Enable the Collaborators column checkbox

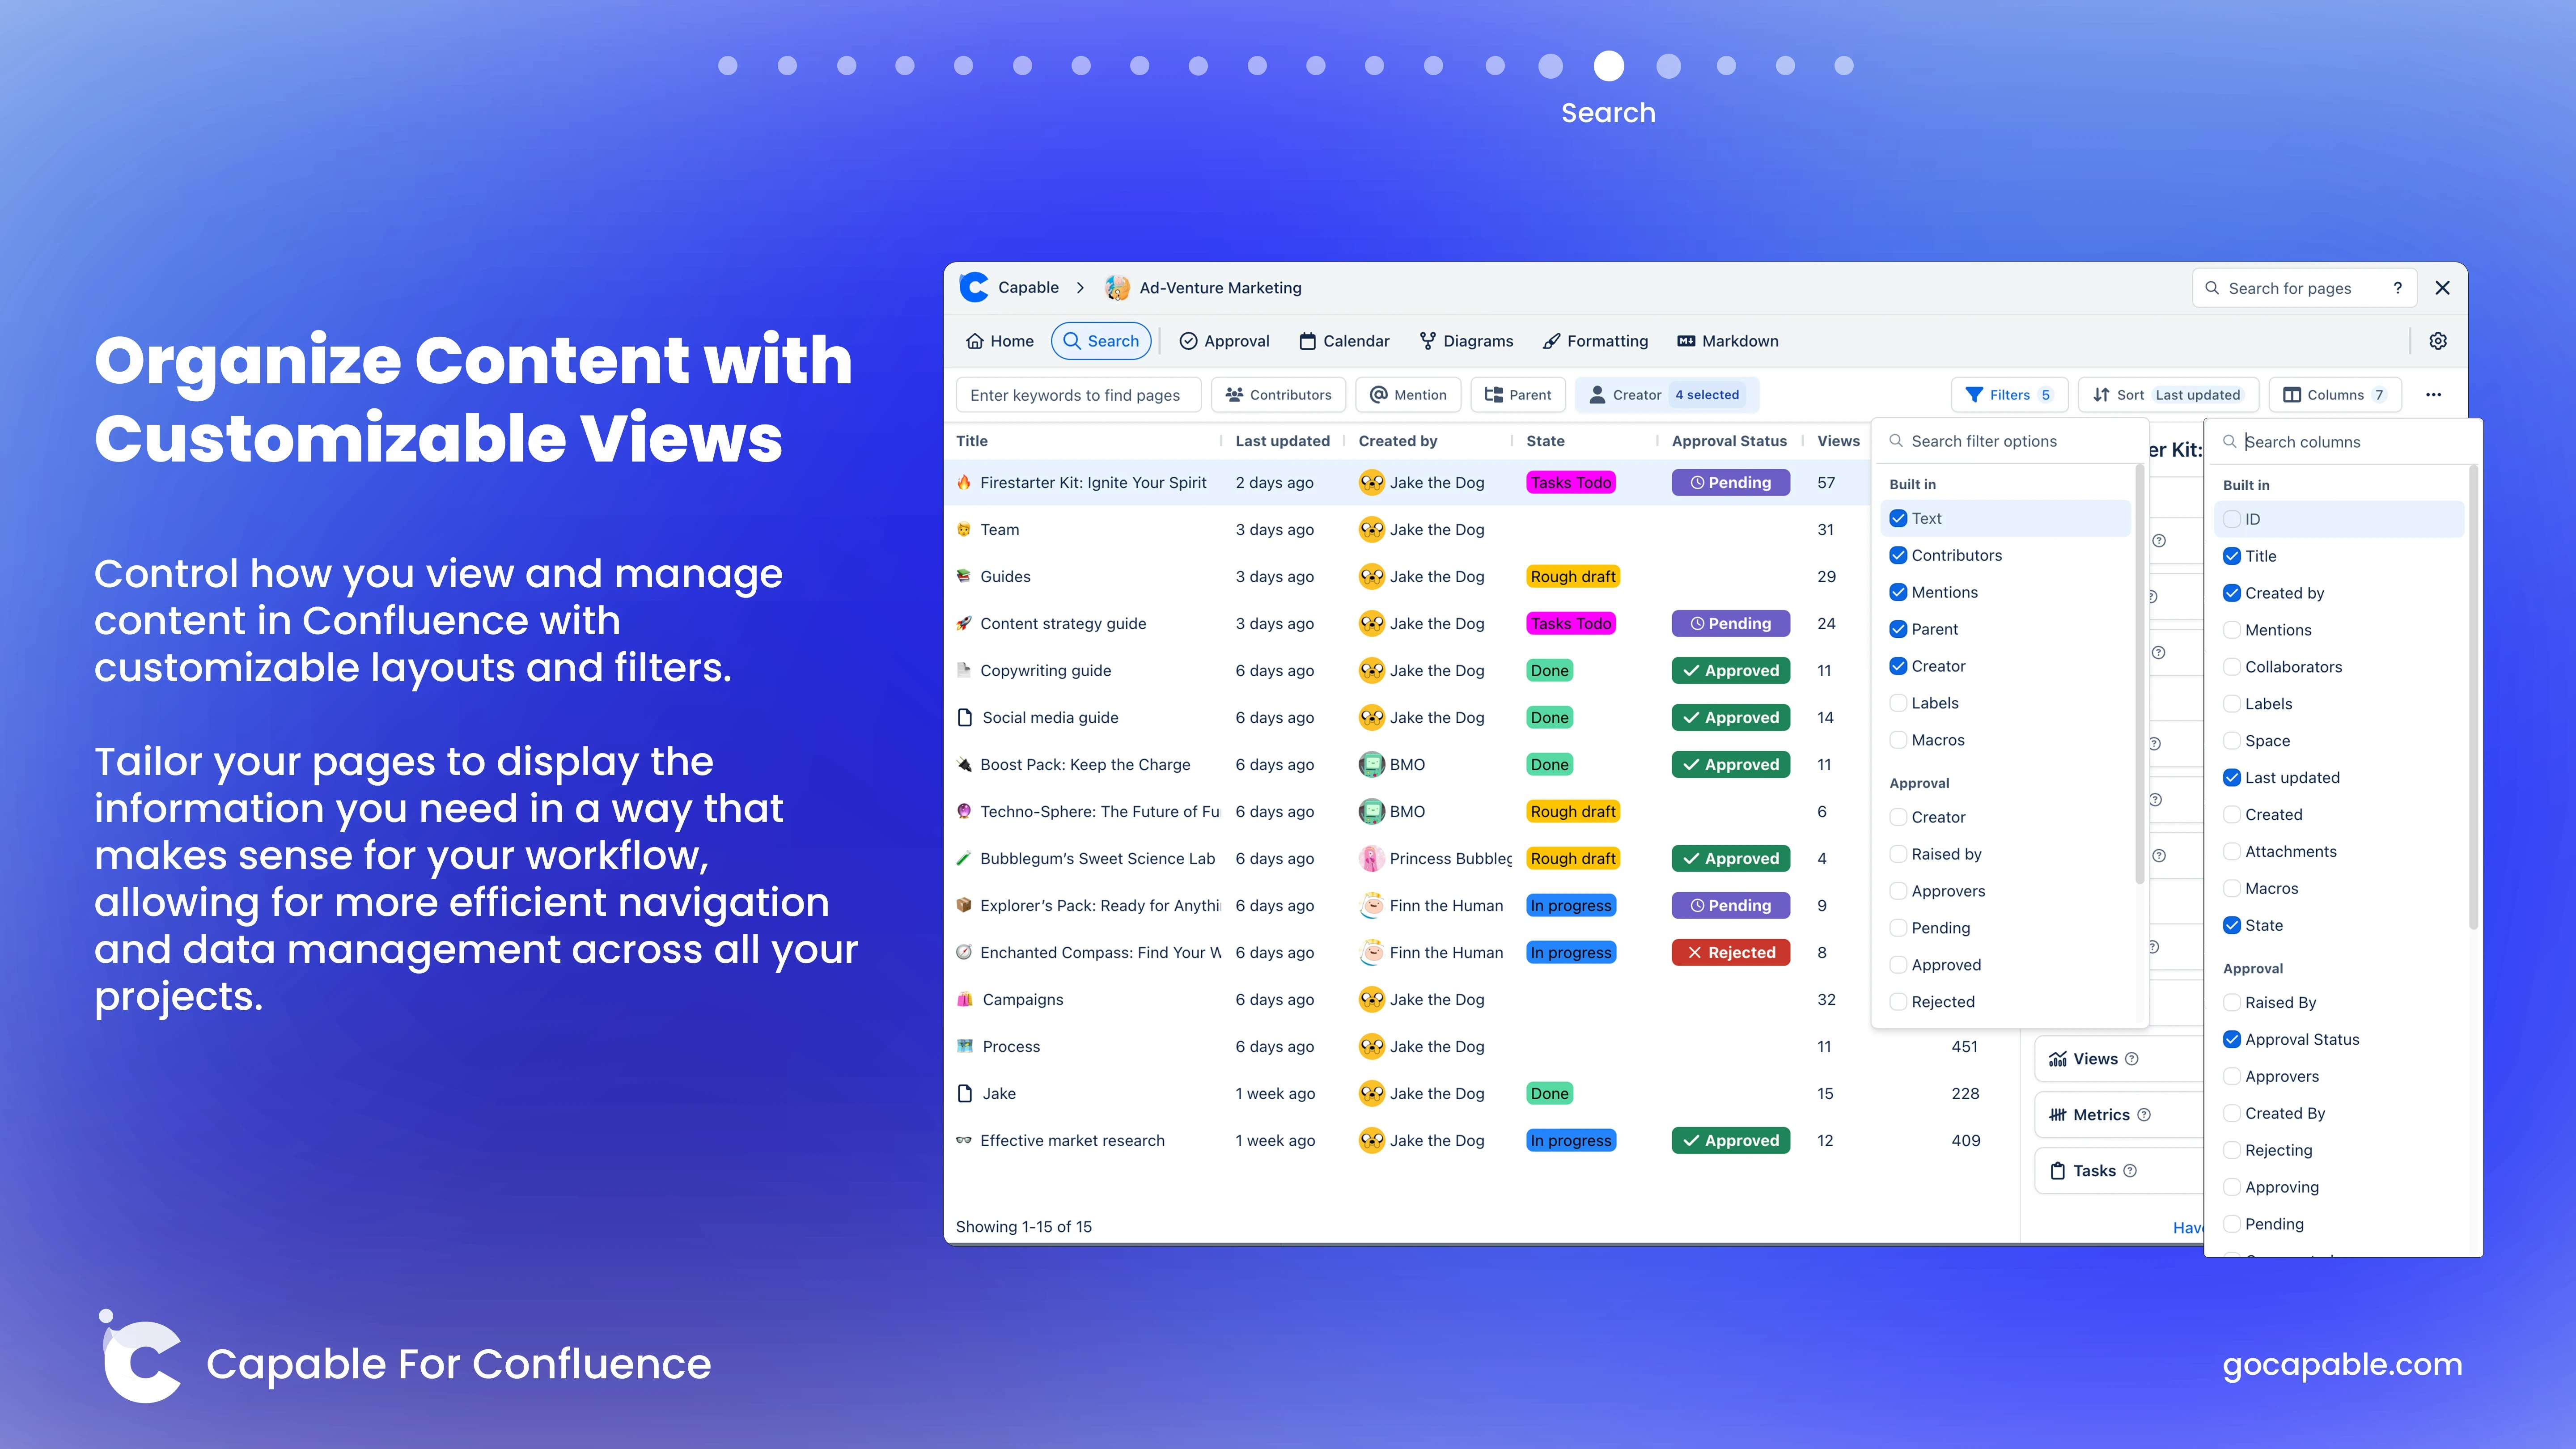click(x=2232, y=667)
